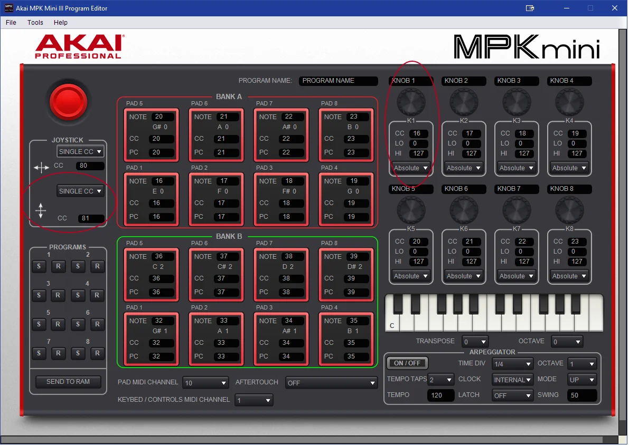Click the K3 HI field showing 127
Screen dimensions: 629x445
[x=525, y=153]
